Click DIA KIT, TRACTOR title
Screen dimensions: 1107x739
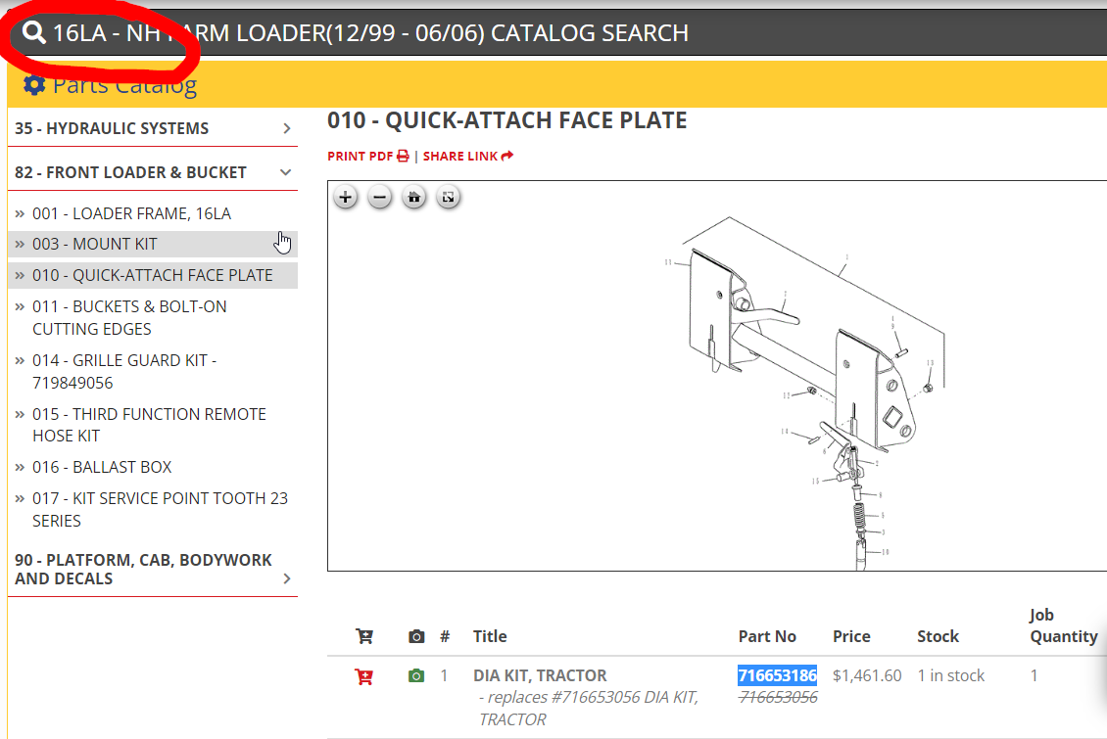click(540, 675)
